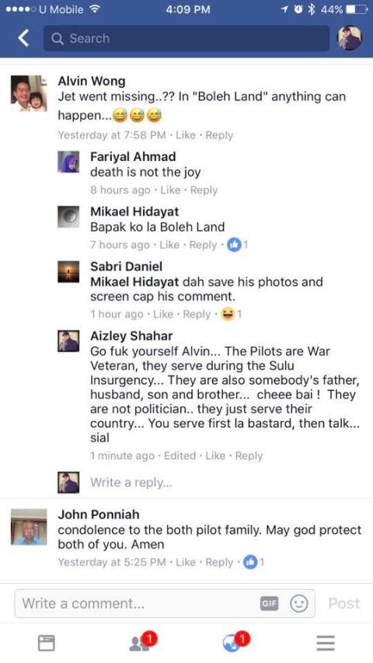Like Alvin Wong's comment
Viewport: 373px width, 663px height.
tap(186, 135)
